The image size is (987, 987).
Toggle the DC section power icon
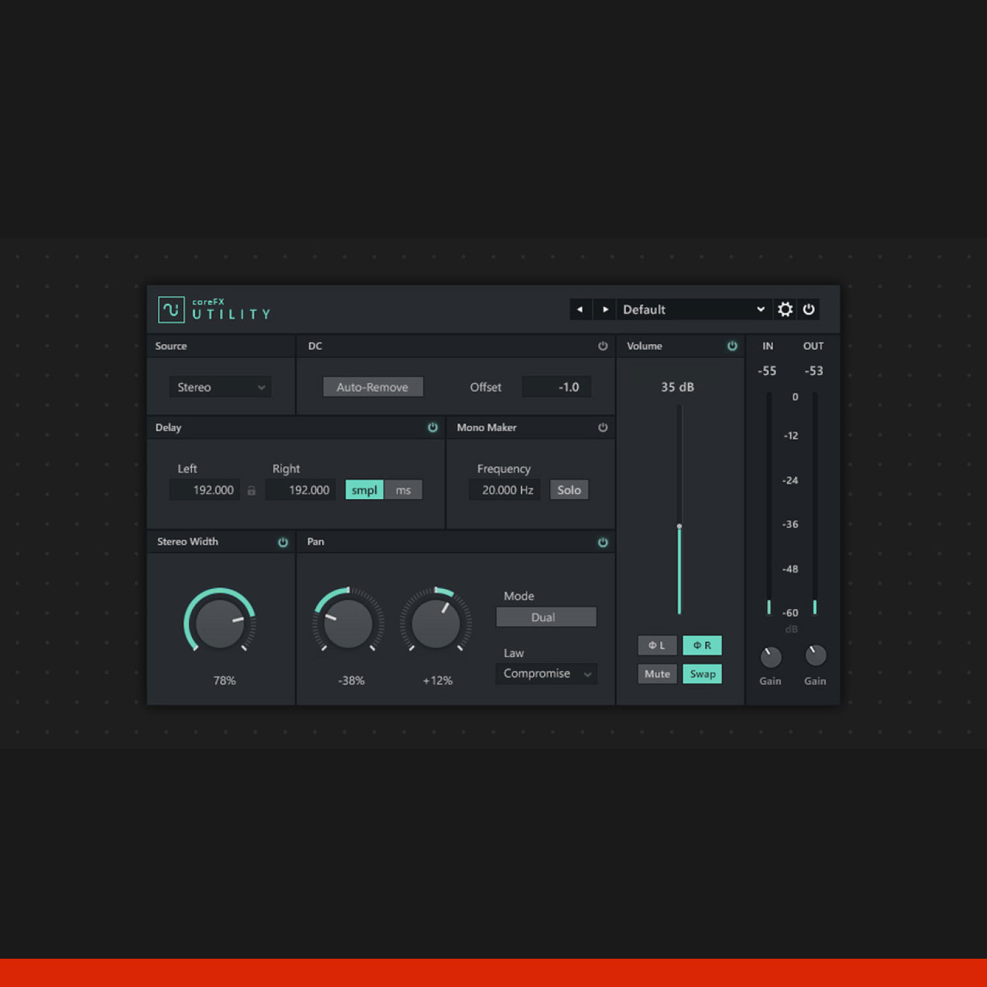[x=602, y=345]
